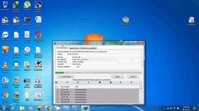
Task: Click the Downloaded column header
Action: pos(65,87)
